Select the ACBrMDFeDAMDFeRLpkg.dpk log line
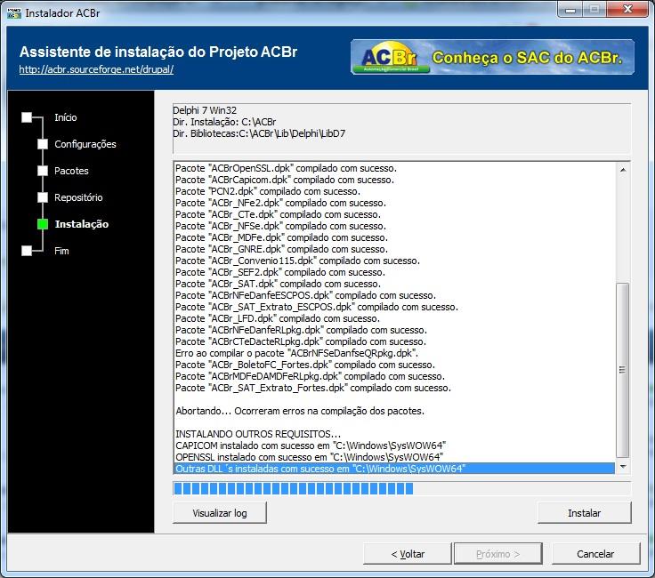 pyautogui.click(x=394, y=376)
